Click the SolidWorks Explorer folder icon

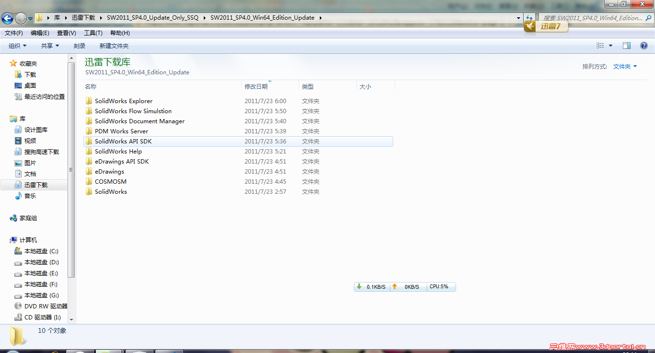click(89, 101)
